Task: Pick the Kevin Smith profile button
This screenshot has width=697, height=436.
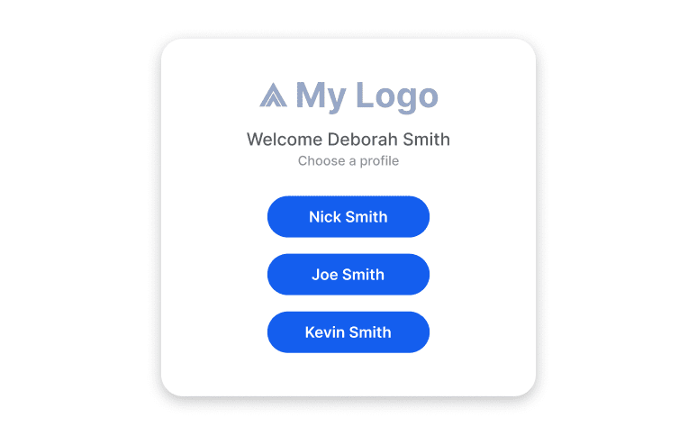Action: click(x=348, y=332)
